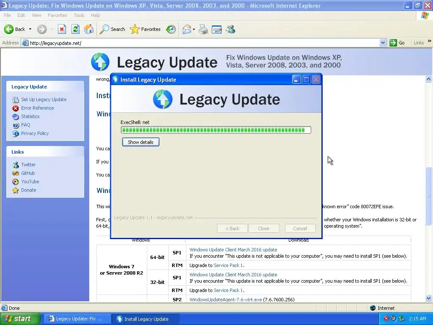The image size is (433, 325).
Task: Open the 64-bit RTM Service Pack 1 link
Action: 228,265
